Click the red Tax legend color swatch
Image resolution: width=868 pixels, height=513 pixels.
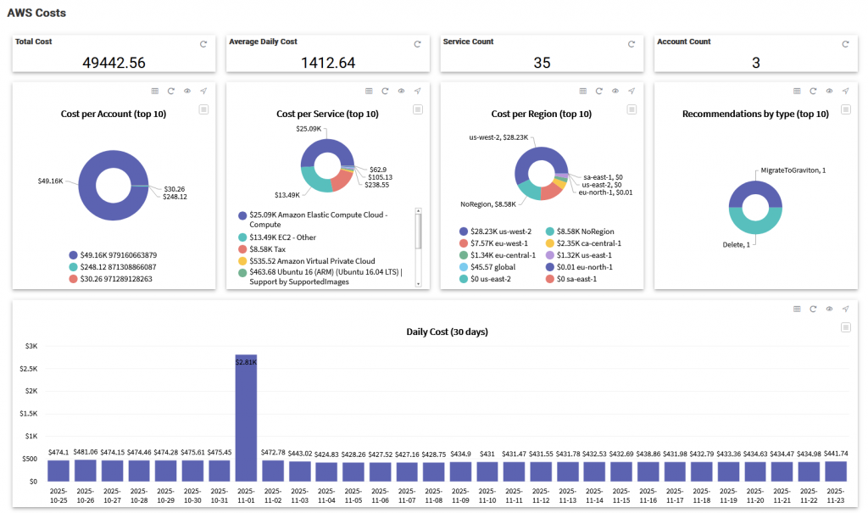click(243, 249)
